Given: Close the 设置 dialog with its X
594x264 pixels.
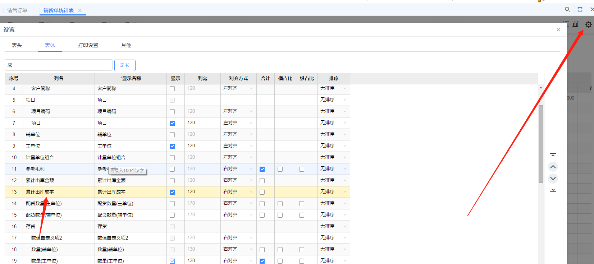Looking at the screenshot, I should (x=558, y=30).
